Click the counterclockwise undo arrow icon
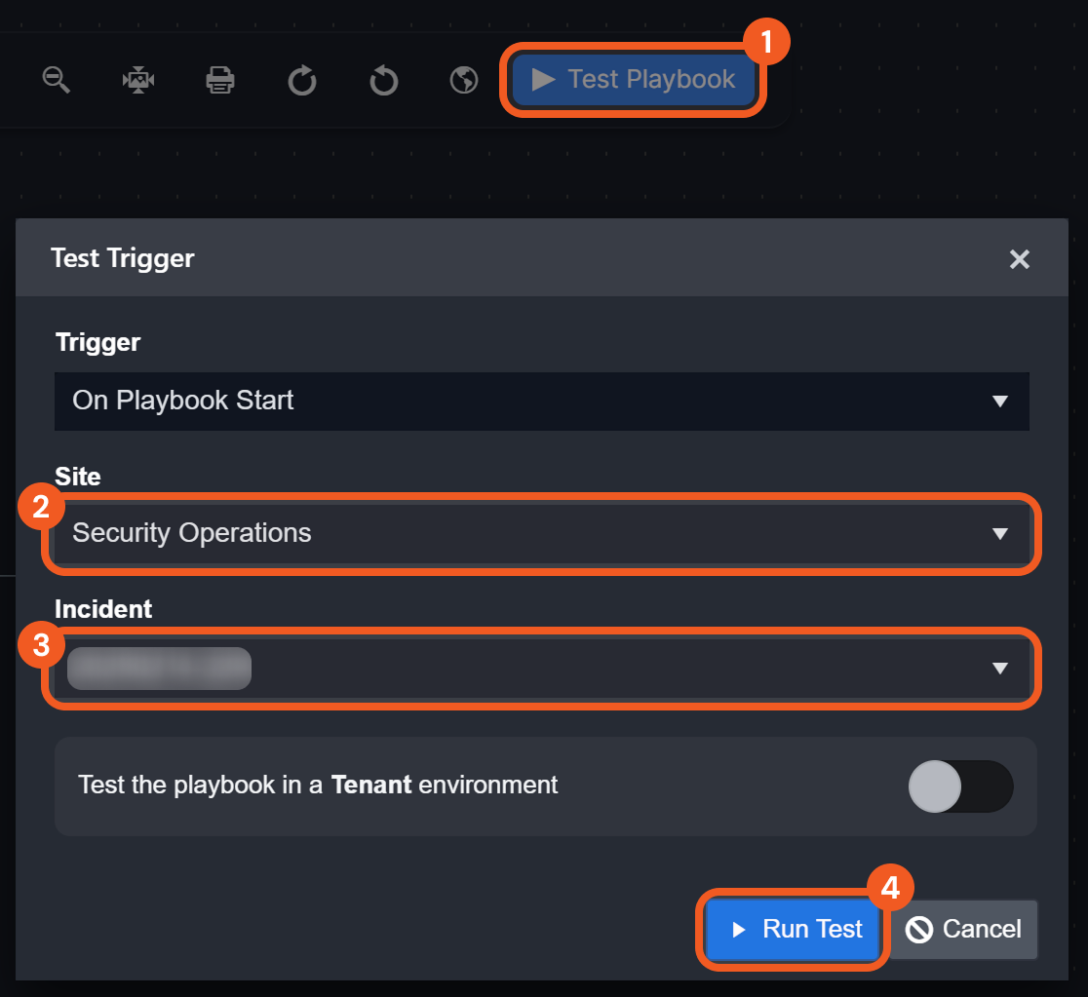 pyautogui.click(x=384, y=80)
